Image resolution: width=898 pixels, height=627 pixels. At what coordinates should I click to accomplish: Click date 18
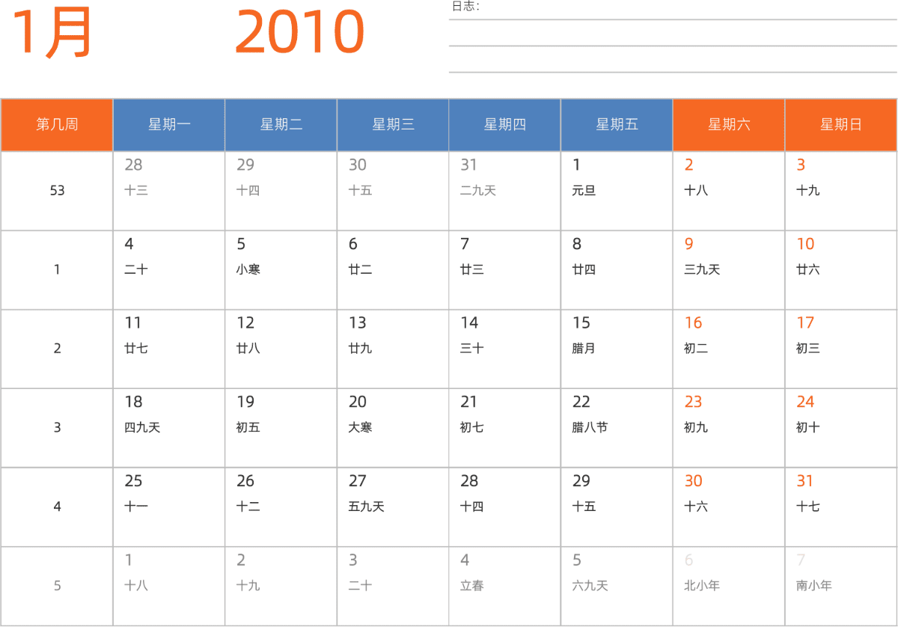pyautogui.click(x=133, y=403)
